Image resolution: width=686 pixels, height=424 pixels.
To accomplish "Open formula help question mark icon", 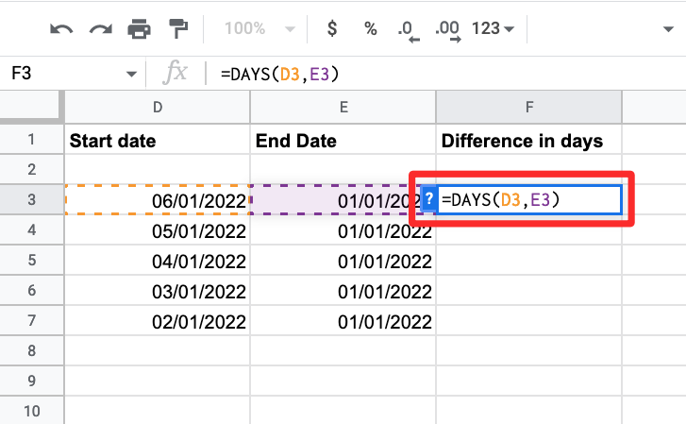I will click(428, 199).
